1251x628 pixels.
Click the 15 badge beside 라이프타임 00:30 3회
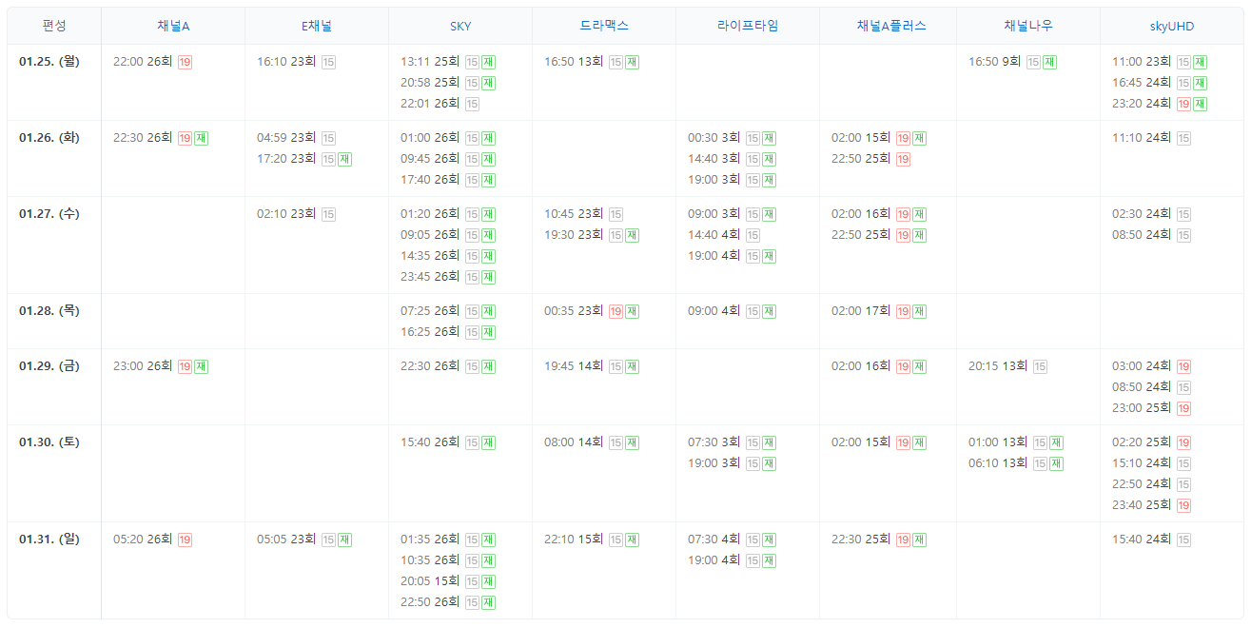753,138
